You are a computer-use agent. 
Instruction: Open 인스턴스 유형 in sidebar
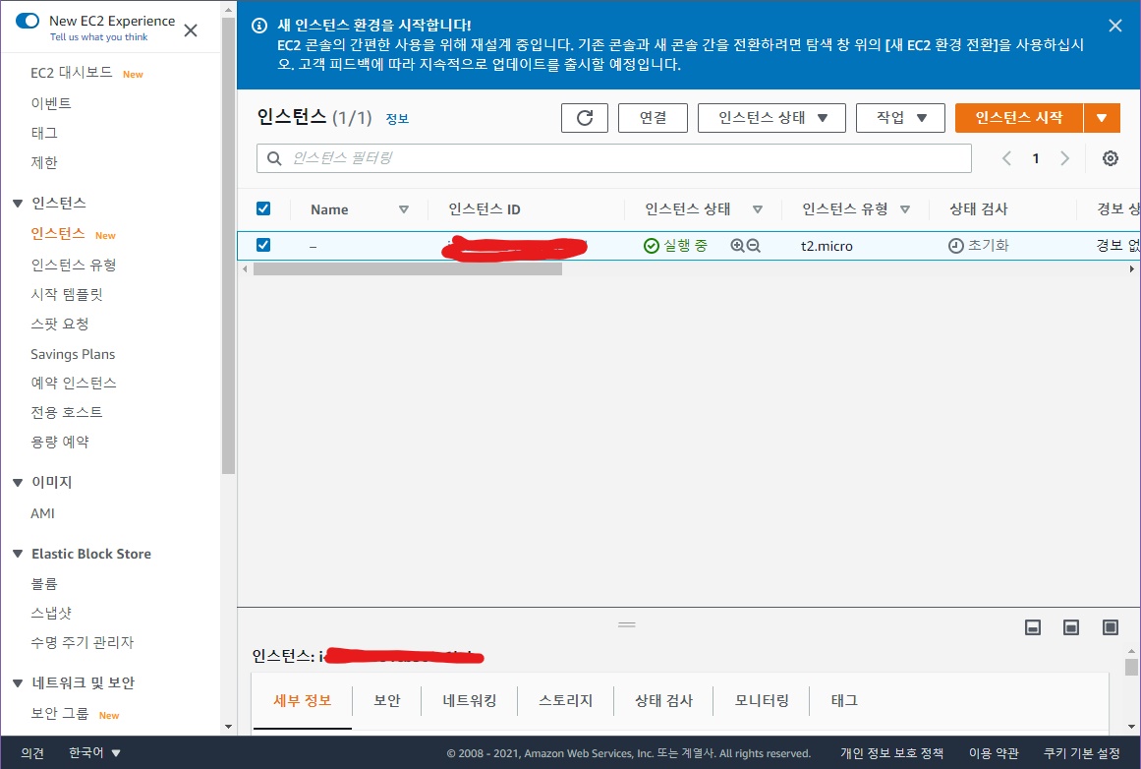[74, 265]
